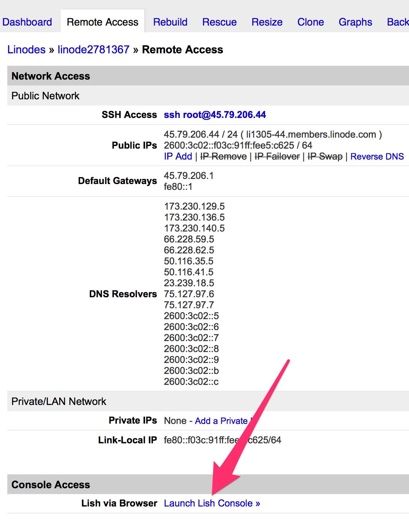The image size is (409, 520).
Task: Select DNS resolver 2600:3c02::8
Action: [191, 349]
